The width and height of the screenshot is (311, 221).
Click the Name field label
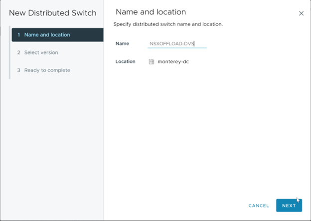122,44
